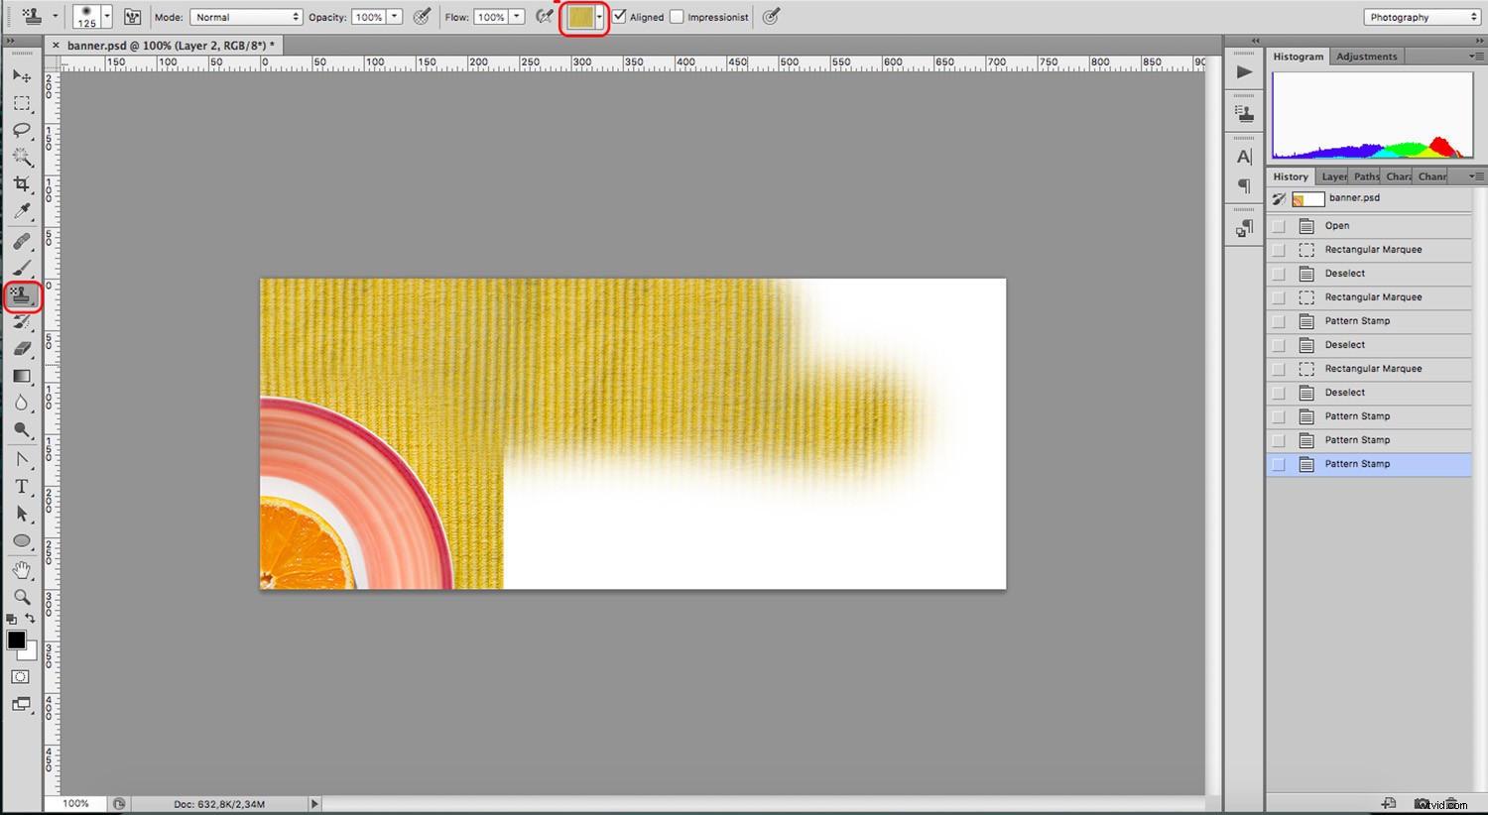The width and height of the screenshot is (1488, 815).
Task: Select the Zoom tool
Action: click(22, 596)
